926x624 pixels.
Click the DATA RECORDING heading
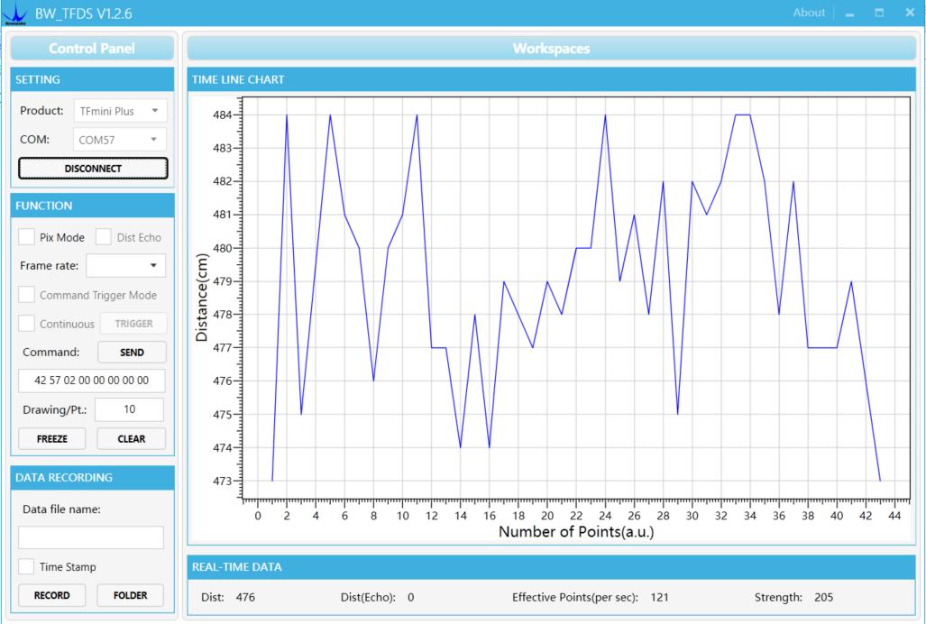coord(64,478)
